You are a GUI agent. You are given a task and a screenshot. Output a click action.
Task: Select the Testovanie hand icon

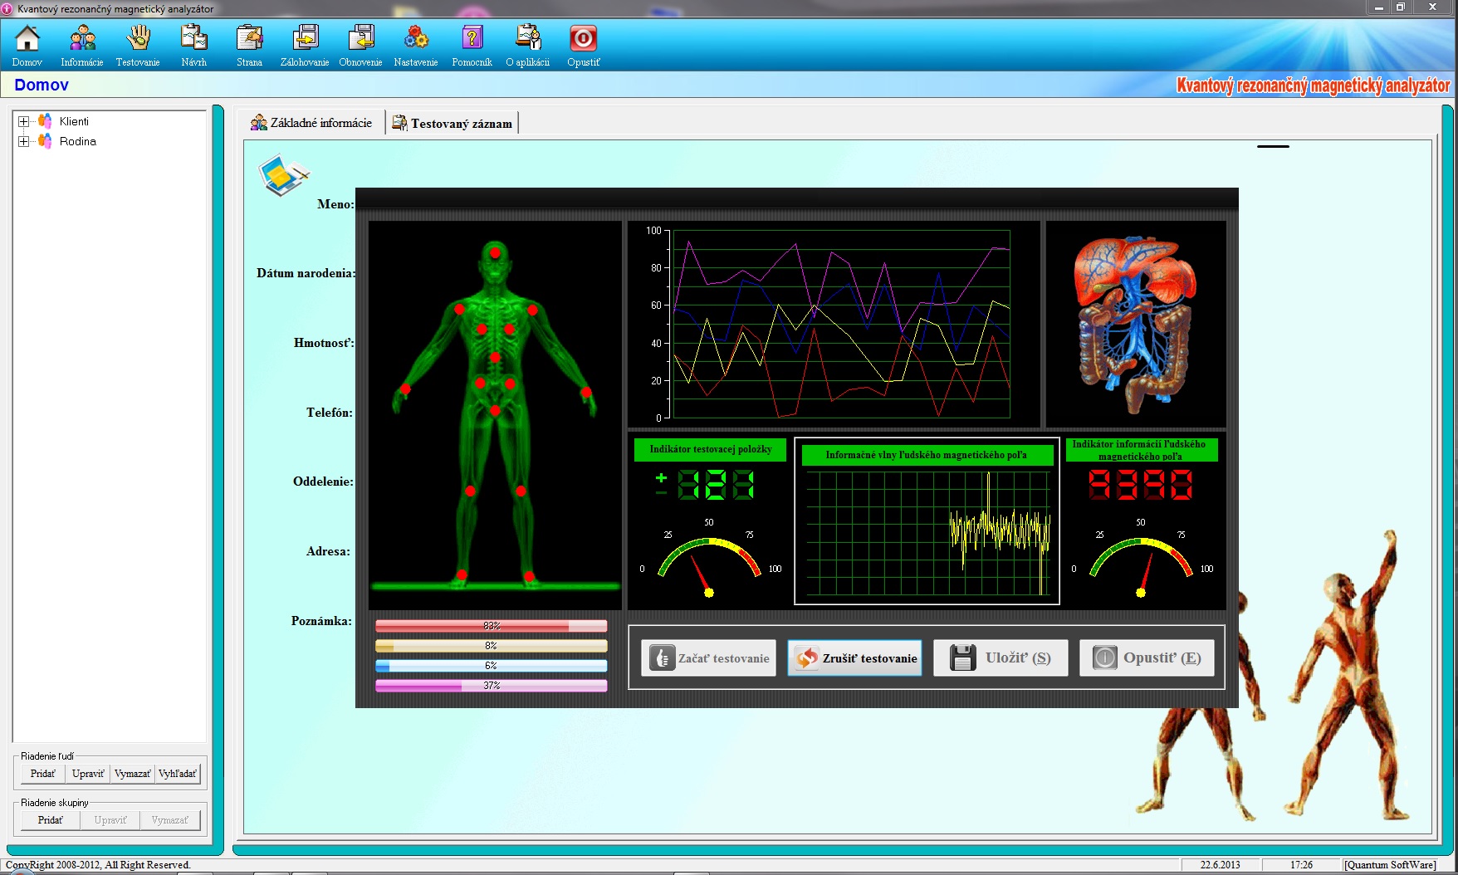138,39
